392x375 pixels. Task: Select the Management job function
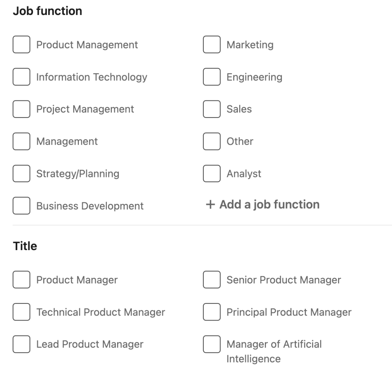(21, 141)
